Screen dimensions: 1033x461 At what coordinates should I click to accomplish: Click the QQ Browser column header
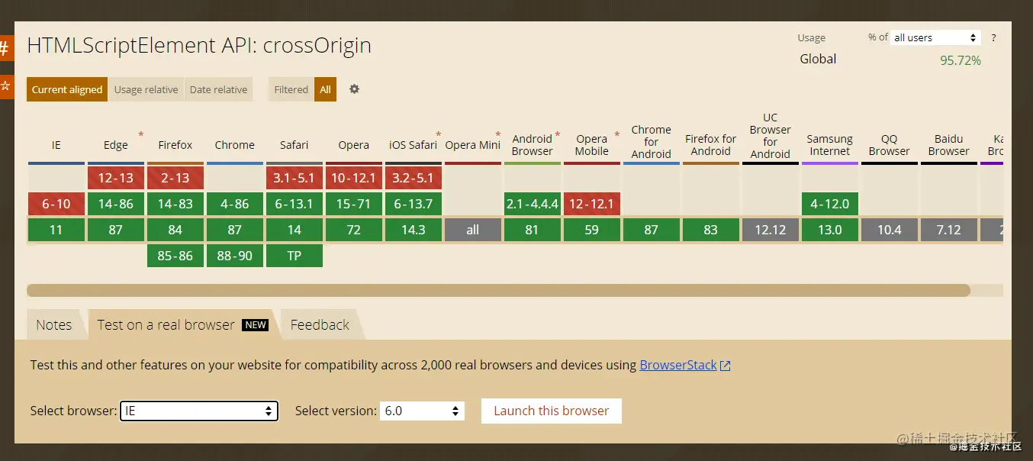point(890,144)
